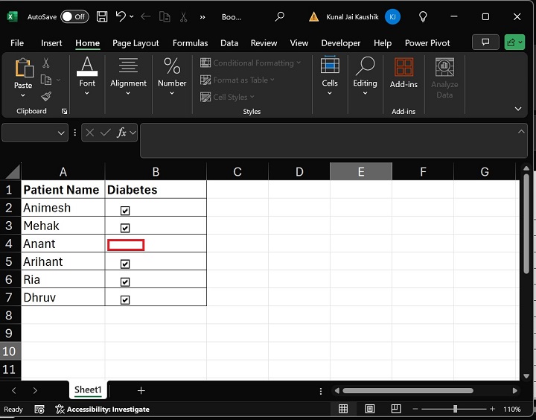Add a new sheet with plus button
This screenshot has width=536, height=420.
pyautogui.click(x=141, y=390)
